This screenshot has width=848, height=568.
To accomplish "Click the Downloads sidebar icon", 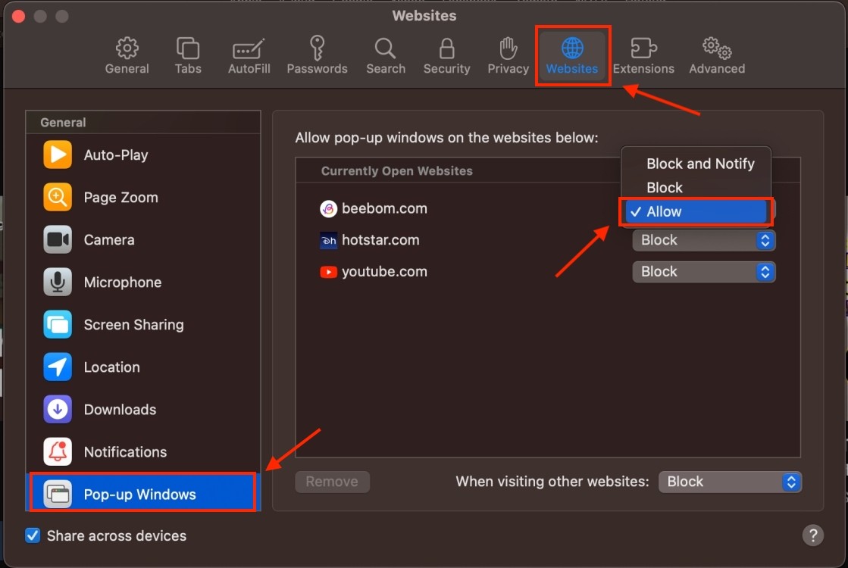I will coord(58,409).
